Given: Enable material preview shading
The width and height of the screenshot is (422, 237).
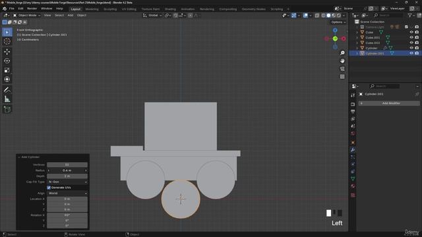Looking at the screenshot, I should pos(334,15).
